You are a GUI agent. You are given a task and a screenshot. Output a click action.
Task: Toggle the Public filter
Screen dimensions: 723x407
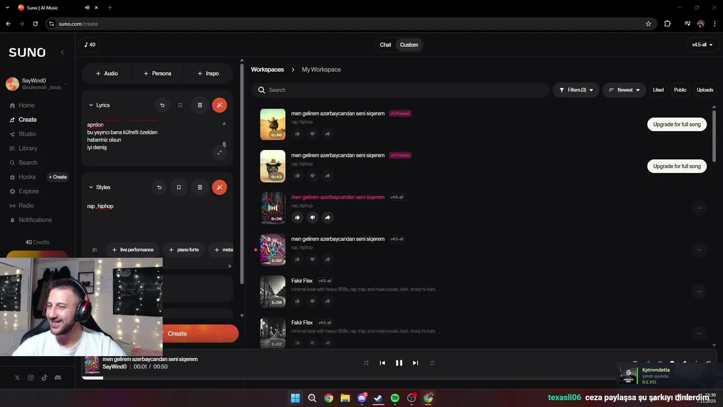(x=680, y=90)
